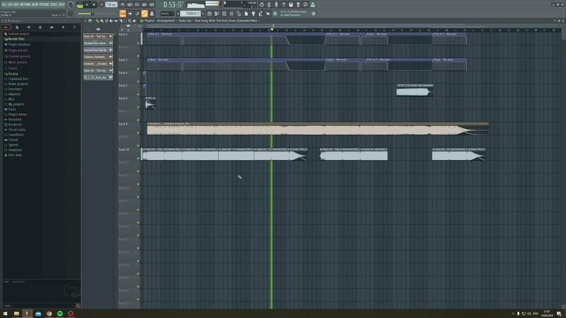Click the plug icon in main toolbar
Screen dimensions: 566x318
[x=253, y=14]
